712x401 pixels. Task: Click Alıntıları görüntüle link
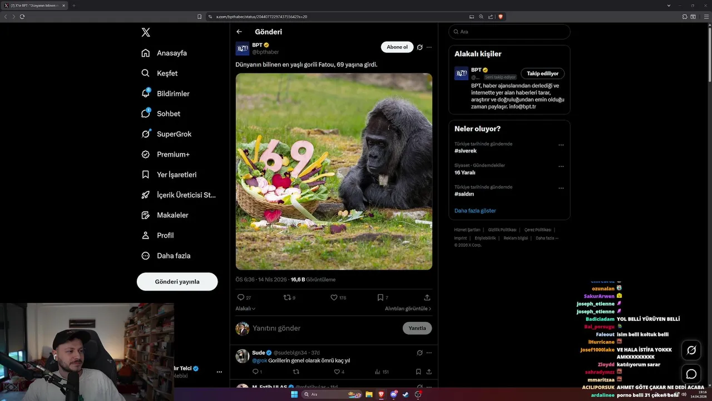coord(408,309)
